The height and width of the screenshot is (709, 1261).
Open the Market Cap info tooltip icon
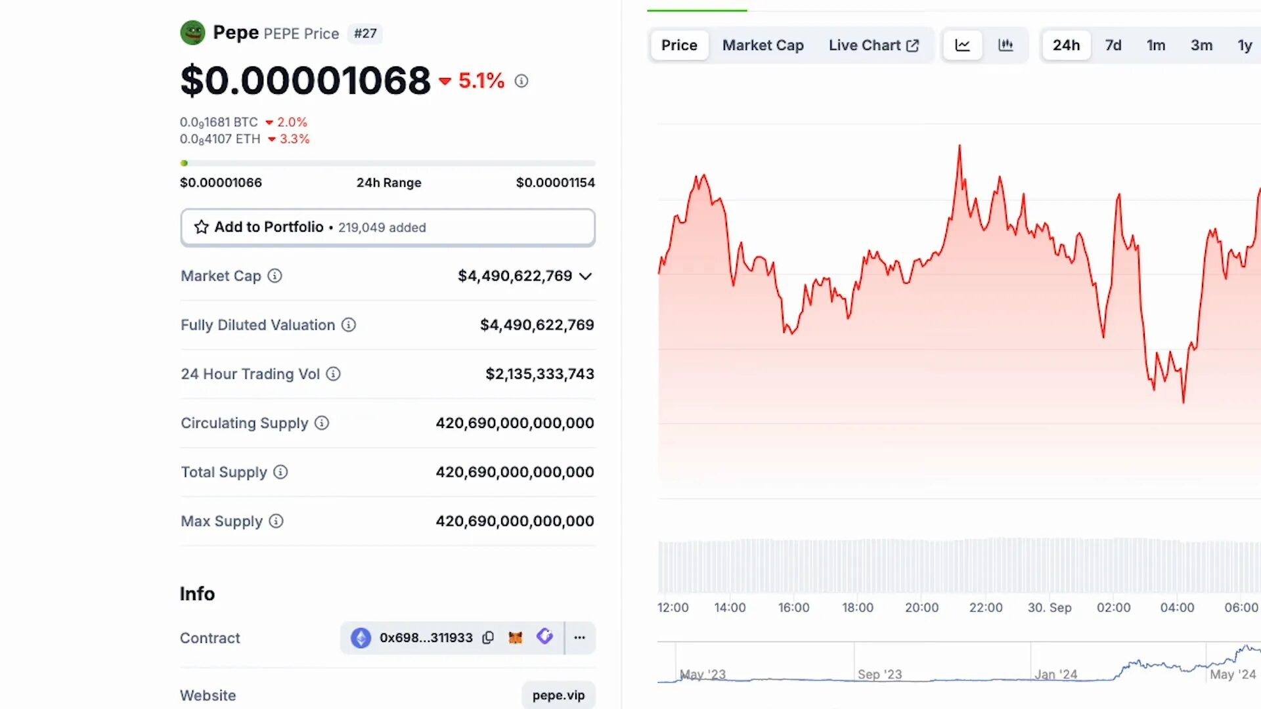point(274,276)
